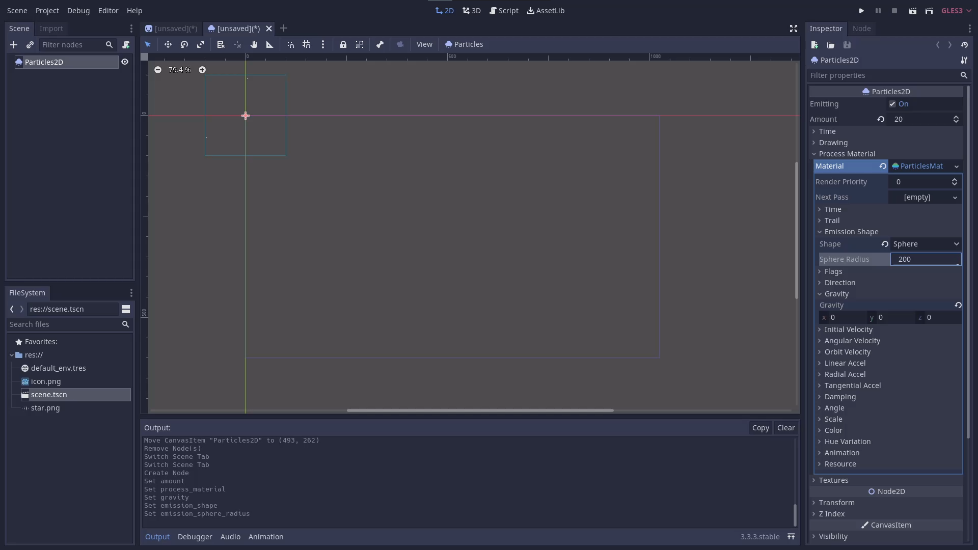Create a new resource in Inspector
978x550 pixels.
[814, 45]
